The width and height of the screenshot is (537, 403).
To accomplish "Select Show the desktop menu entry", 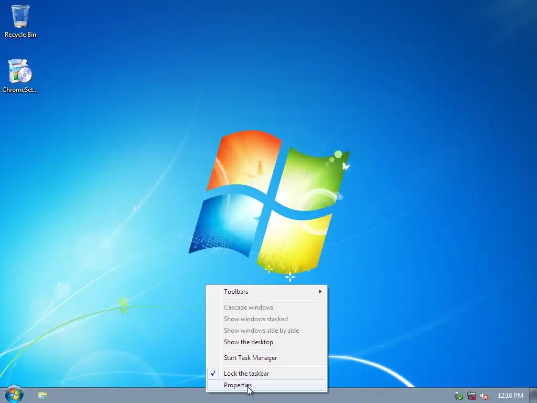I will click(x=266, y=342).
